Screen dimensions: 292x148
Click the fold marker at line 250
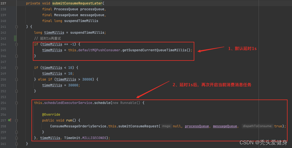(16, 79)
